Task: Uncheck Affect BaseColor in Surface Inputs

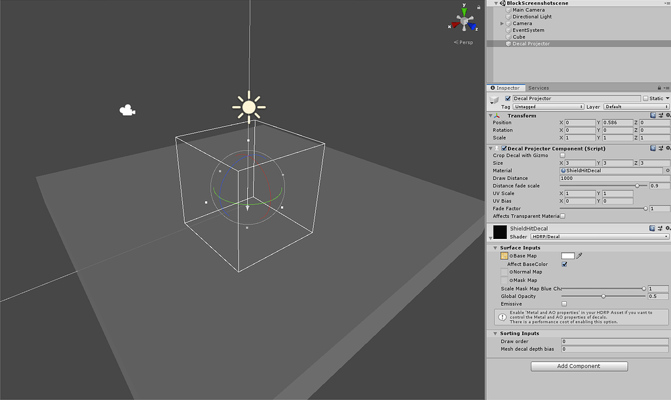Action: point(565,264)
